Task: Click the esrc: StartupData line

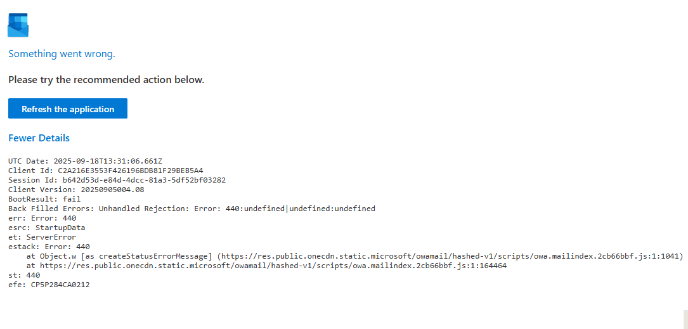Action: coord(47,228)
